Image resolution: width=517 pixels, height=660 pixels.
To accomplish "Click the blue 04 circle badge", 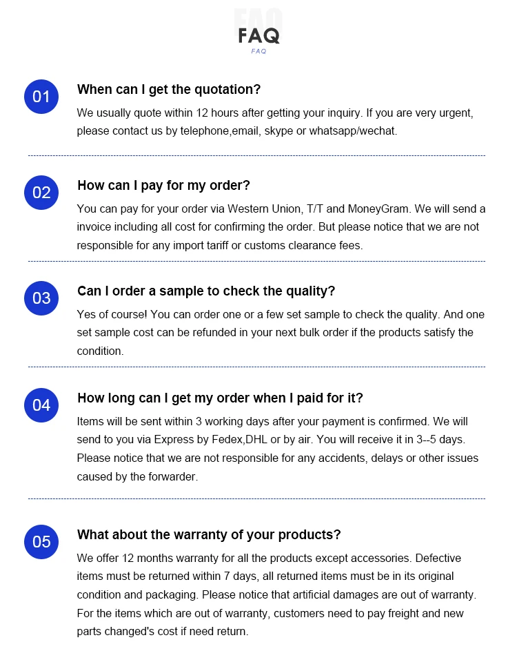I will 41,405.
